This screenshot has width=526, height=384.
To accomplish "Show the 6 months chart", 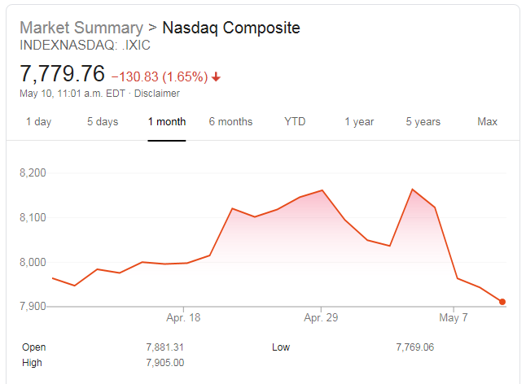I will click(x=230, y=122).
